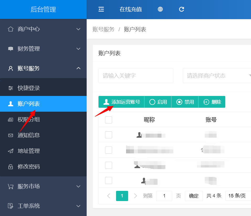Click the 确定 pagination button
Image resolution: width=251 pixels, height=216 pixels.
point(194,196)
